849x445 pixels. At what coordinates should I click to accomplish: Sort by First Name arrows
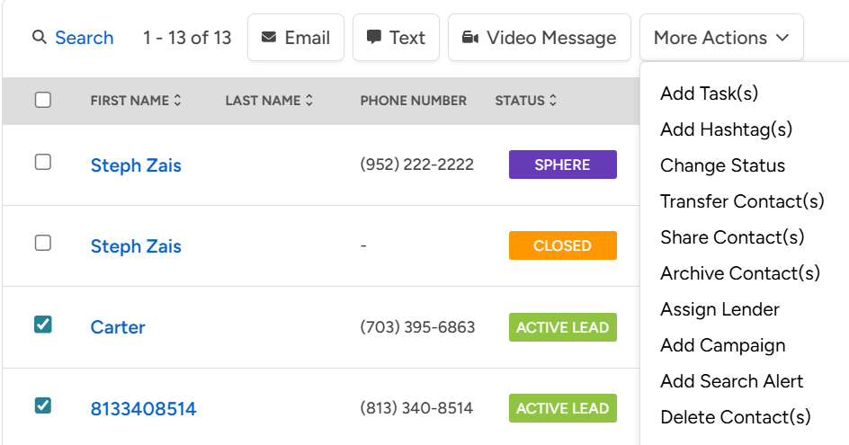pyautogui.click(x=178, y=101)
